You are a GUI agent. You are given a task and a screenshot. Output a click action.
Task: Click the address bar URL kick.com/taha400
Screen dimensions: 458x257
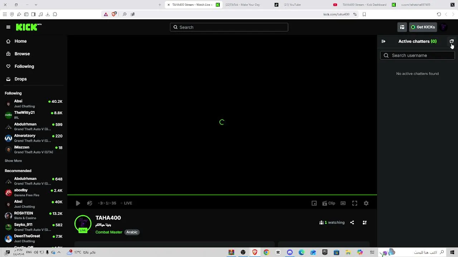(336, 14)
